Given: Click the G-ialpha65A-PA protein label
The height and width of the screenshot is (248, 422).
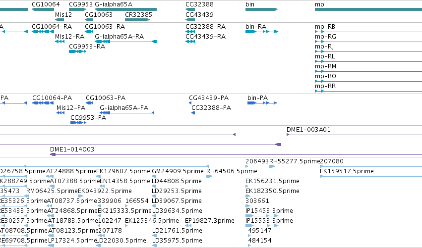Looking at the screenshot, I should [x=124, y=108].
